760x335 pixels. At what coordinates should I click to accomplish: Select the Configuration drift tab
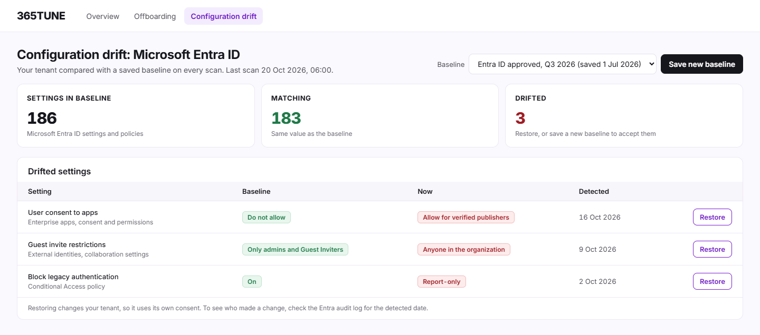[223, 16]
